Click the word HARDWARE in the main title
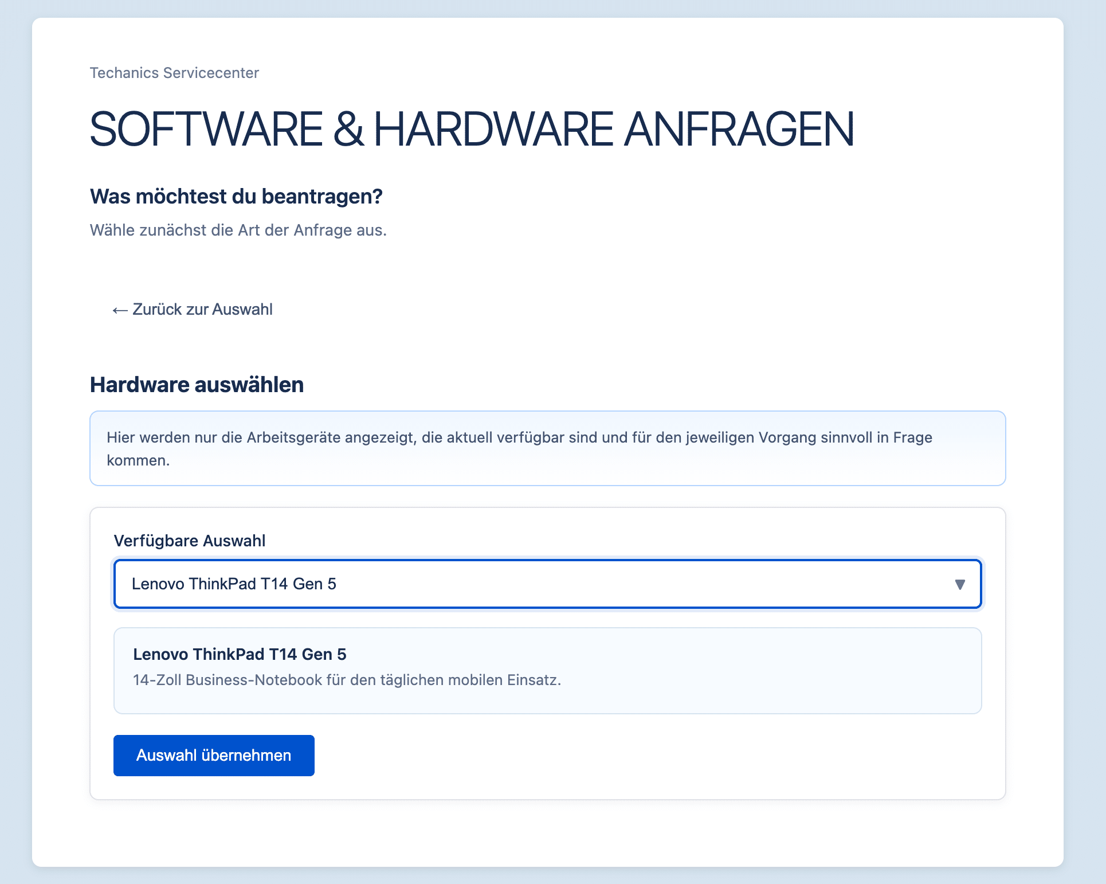 (493, 130)
